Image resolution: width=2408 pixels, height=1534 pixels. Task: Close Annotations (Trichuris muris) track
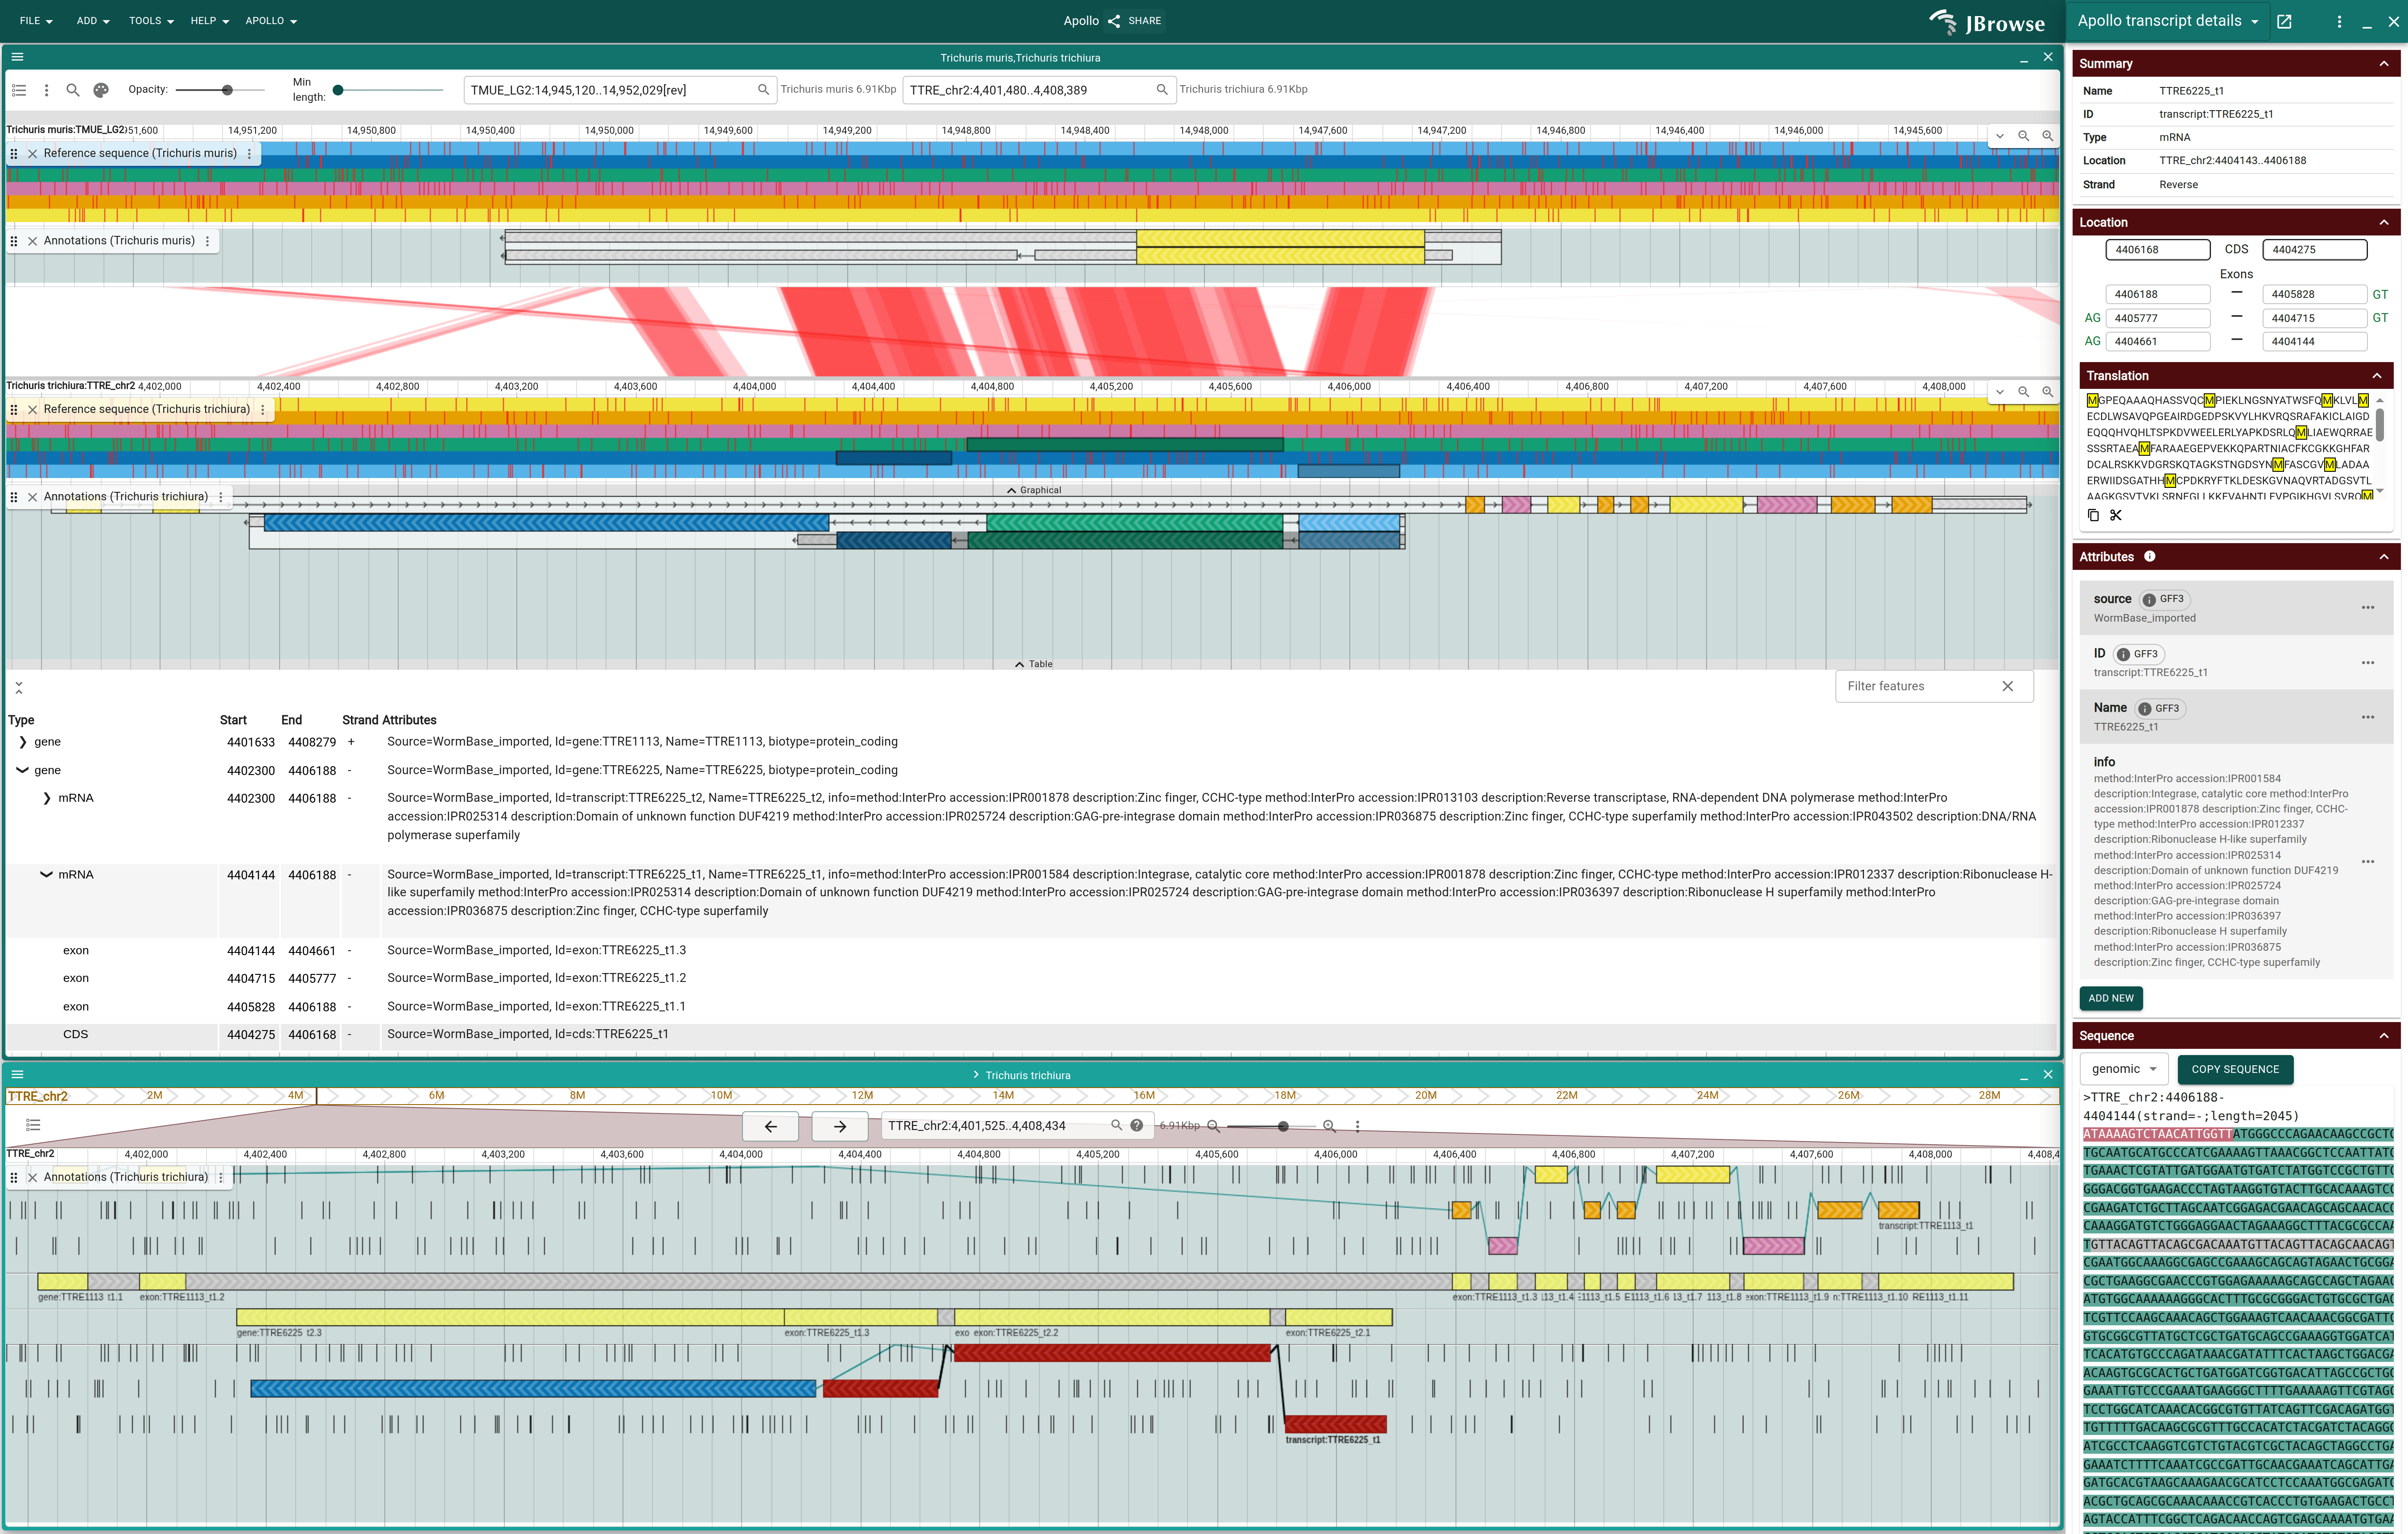(33, 241)
